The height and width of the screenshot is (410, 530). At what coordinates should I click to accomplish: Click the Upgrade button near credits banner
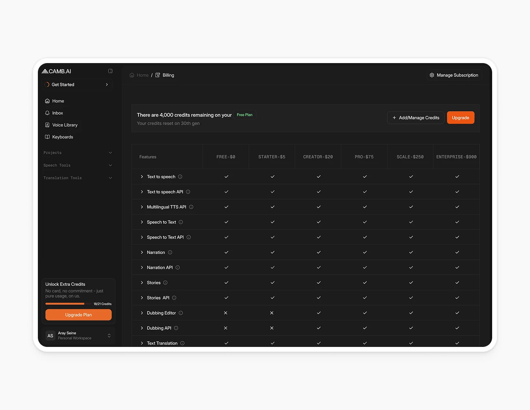(x=460, y=117)
